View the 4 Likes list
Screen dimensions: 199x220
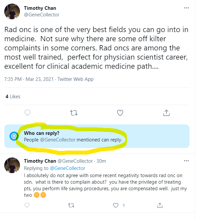(13, 96)
